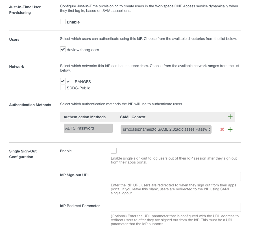Uncheck the davidwzhang.com directory checkbox
This screenshot has height=226, width=268.
[x=63, y=49]
